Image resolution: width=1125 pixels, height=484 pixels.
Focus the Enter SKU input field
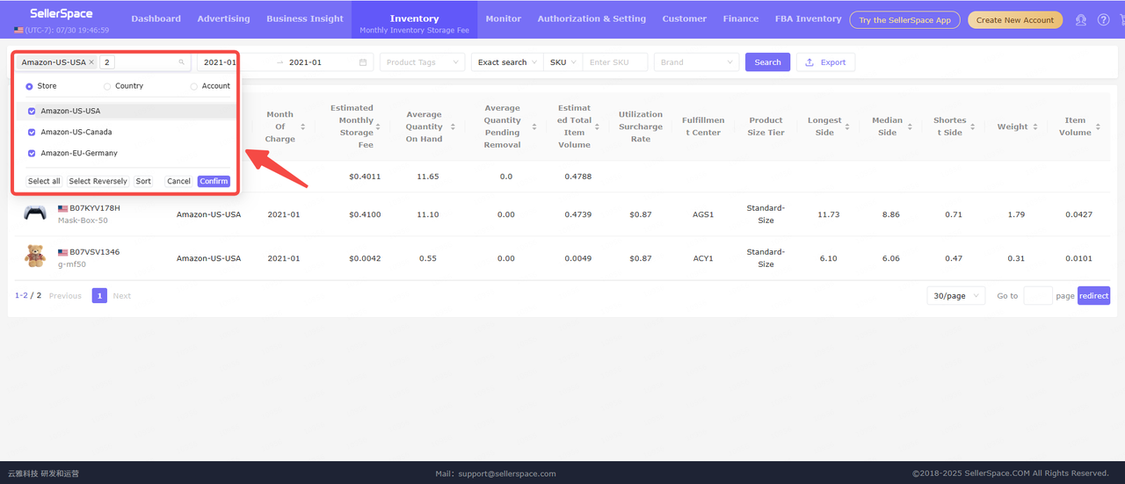615,62
